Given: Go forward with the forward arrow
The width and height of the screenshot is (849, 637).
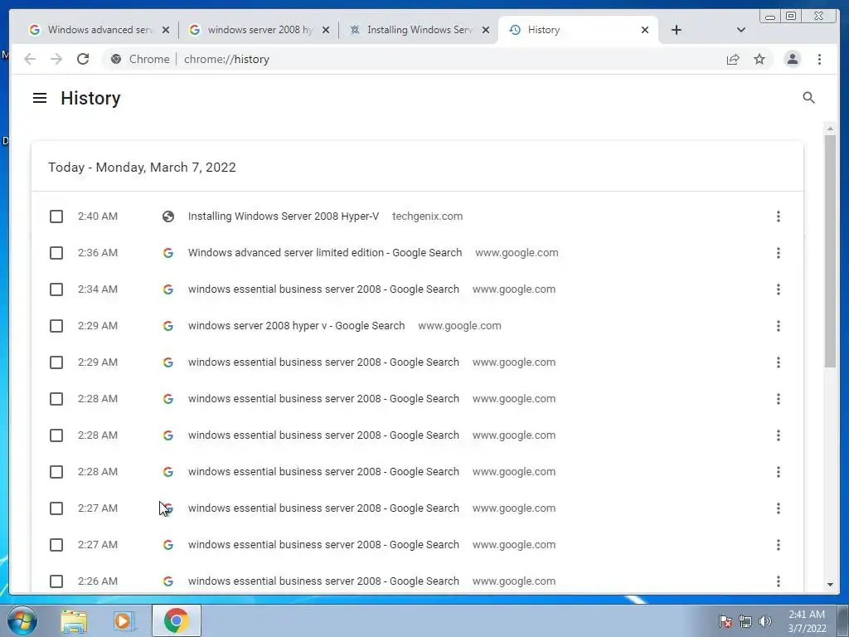Looking at the screenshot, I should coord(56,59).
